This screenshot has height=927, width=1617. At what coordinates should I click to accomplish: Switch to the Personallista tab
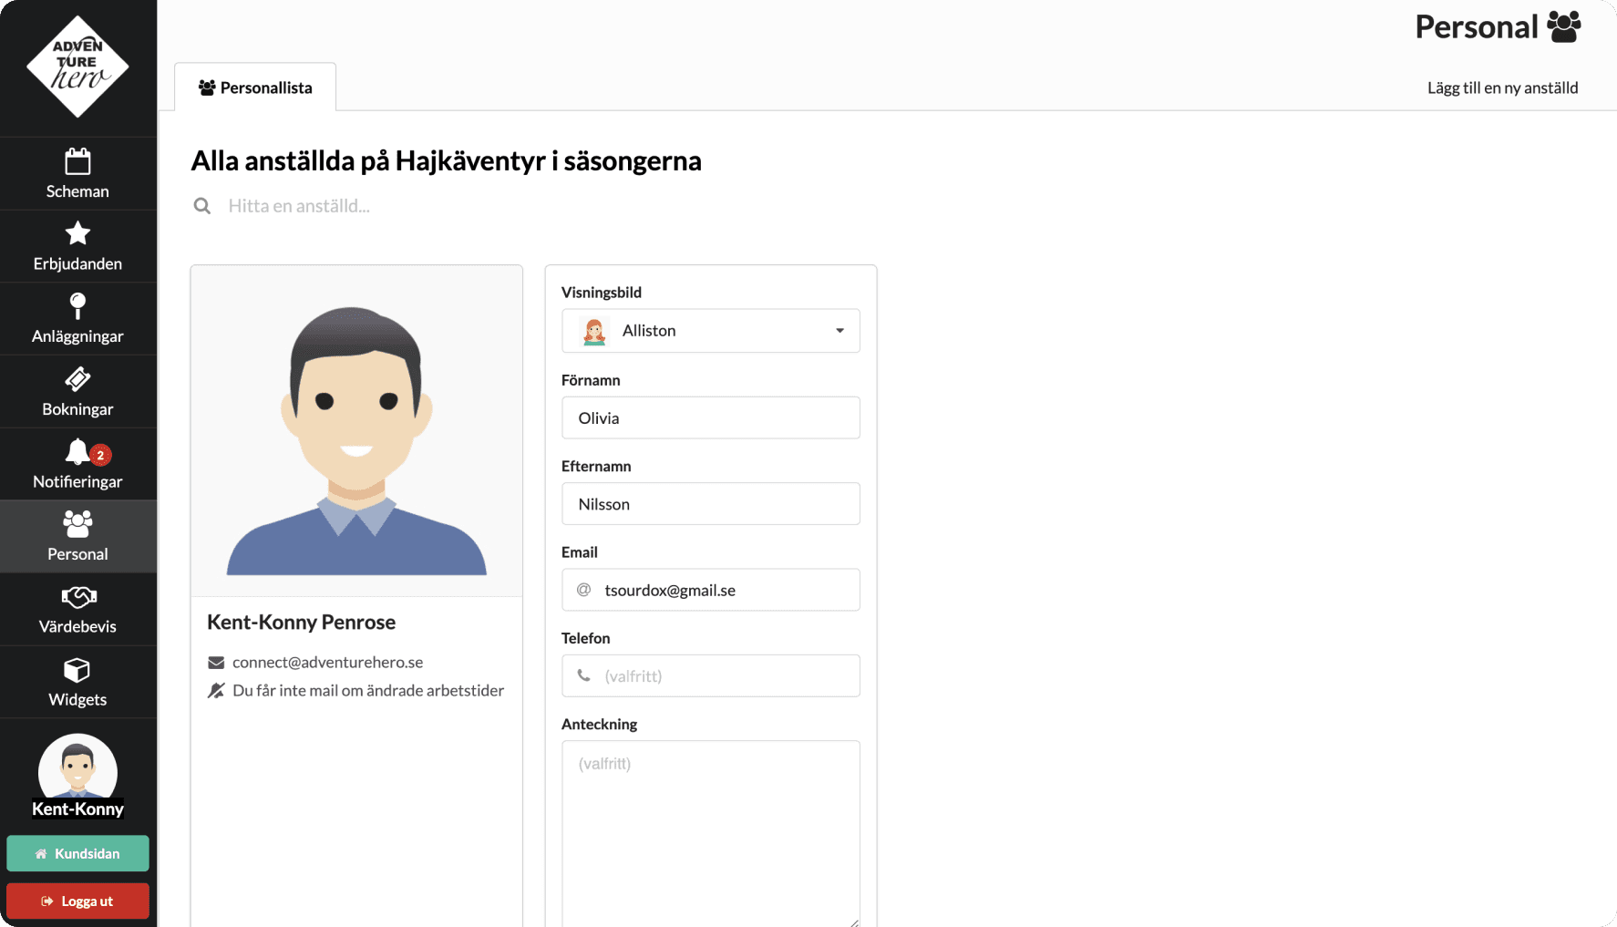[255, 88]
